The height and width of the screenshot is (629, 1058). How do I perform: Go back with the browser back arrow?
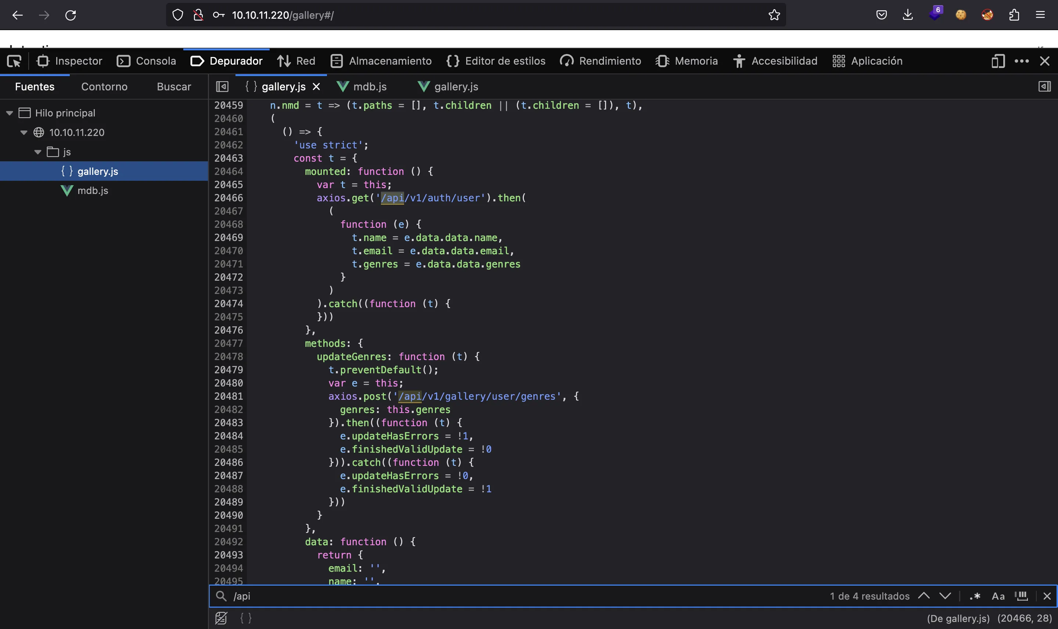(17, 15)
